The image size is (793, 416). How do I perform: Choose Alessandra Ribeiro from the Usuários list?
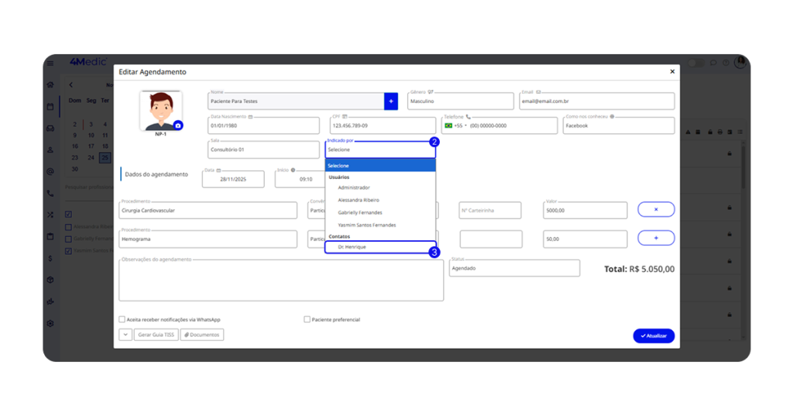point(359,200)
